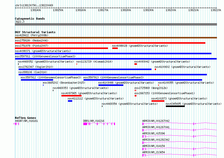Click the A4GNT|NM_016161 gene label
The height and width of the screenshot is (158, 224).
[26, 121]
